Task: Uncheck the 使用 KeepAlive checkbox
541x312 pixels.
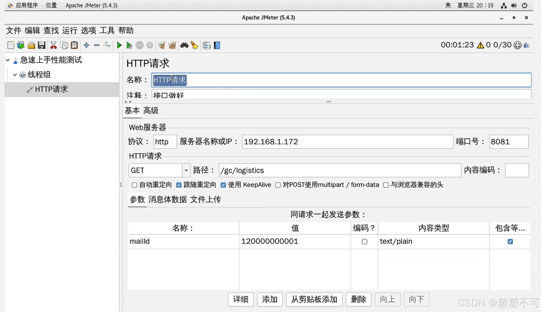Action: coord(223,185)
